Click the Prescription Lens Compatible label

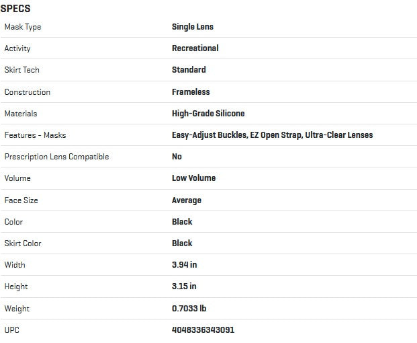tap(56, 157)
